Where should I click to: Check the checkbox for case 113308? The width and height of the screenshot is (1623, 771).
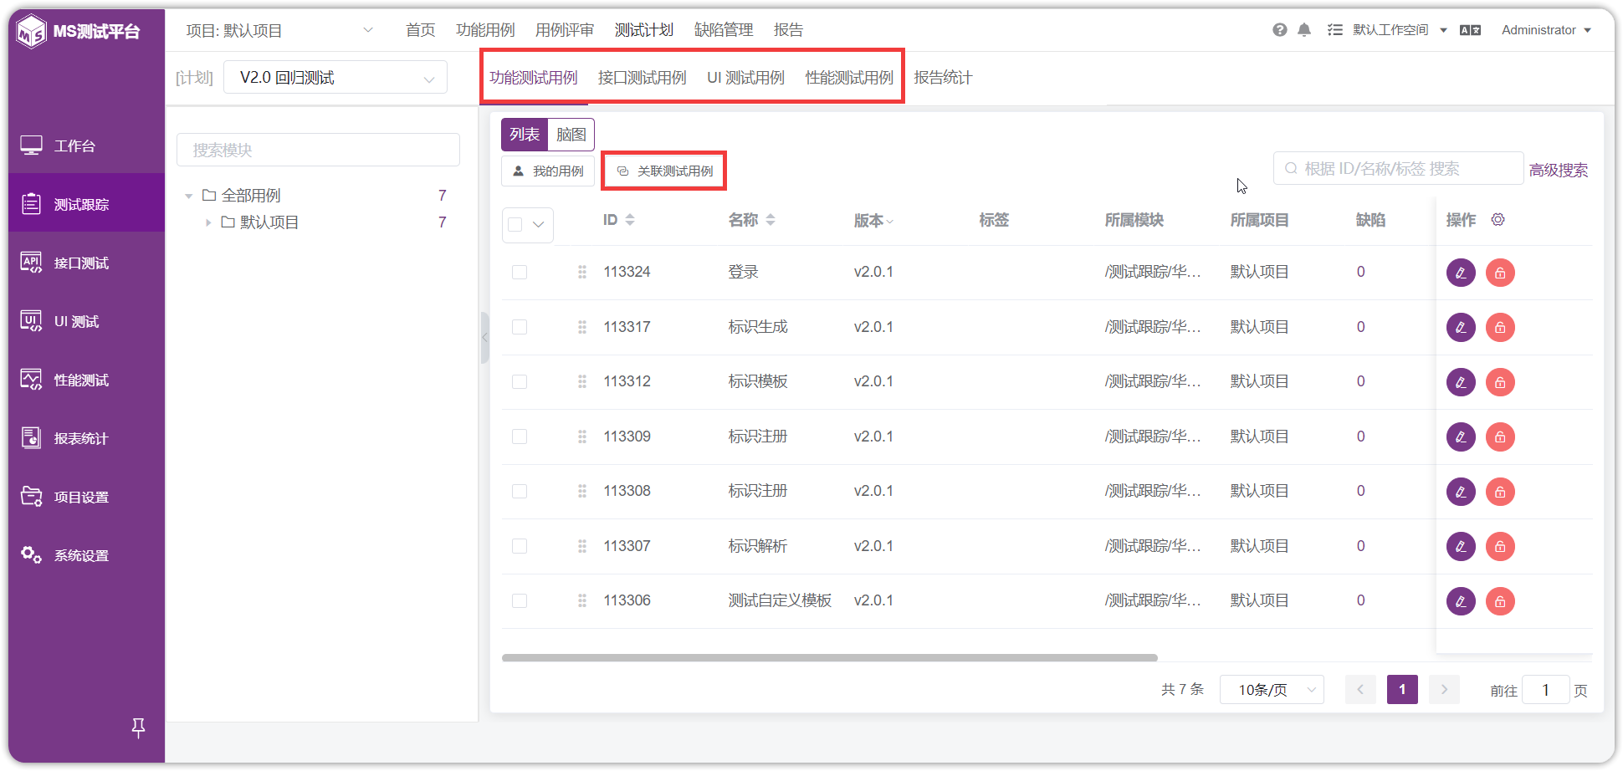point(520,492)
